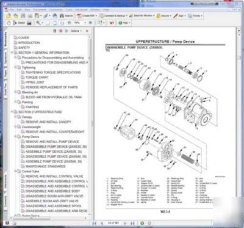Click the Fit Width icon
Screen dimensions: 244x228
tap(62, 23)
